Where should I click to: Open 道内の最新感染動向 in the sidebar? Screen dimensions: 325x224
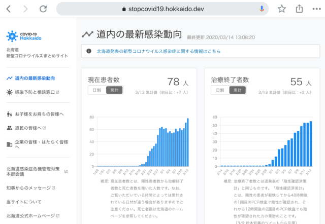tap(35, 78)
